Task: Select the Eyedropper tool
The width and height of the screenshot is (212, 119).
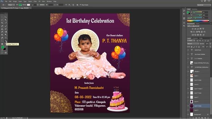Action: coord(6,23)
